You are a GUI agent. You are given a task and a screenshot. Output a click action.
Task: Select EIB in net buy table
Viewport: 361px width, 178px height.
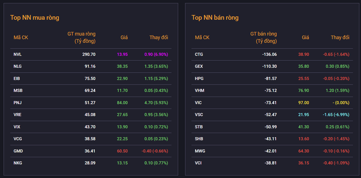click(x=17, y=79)
